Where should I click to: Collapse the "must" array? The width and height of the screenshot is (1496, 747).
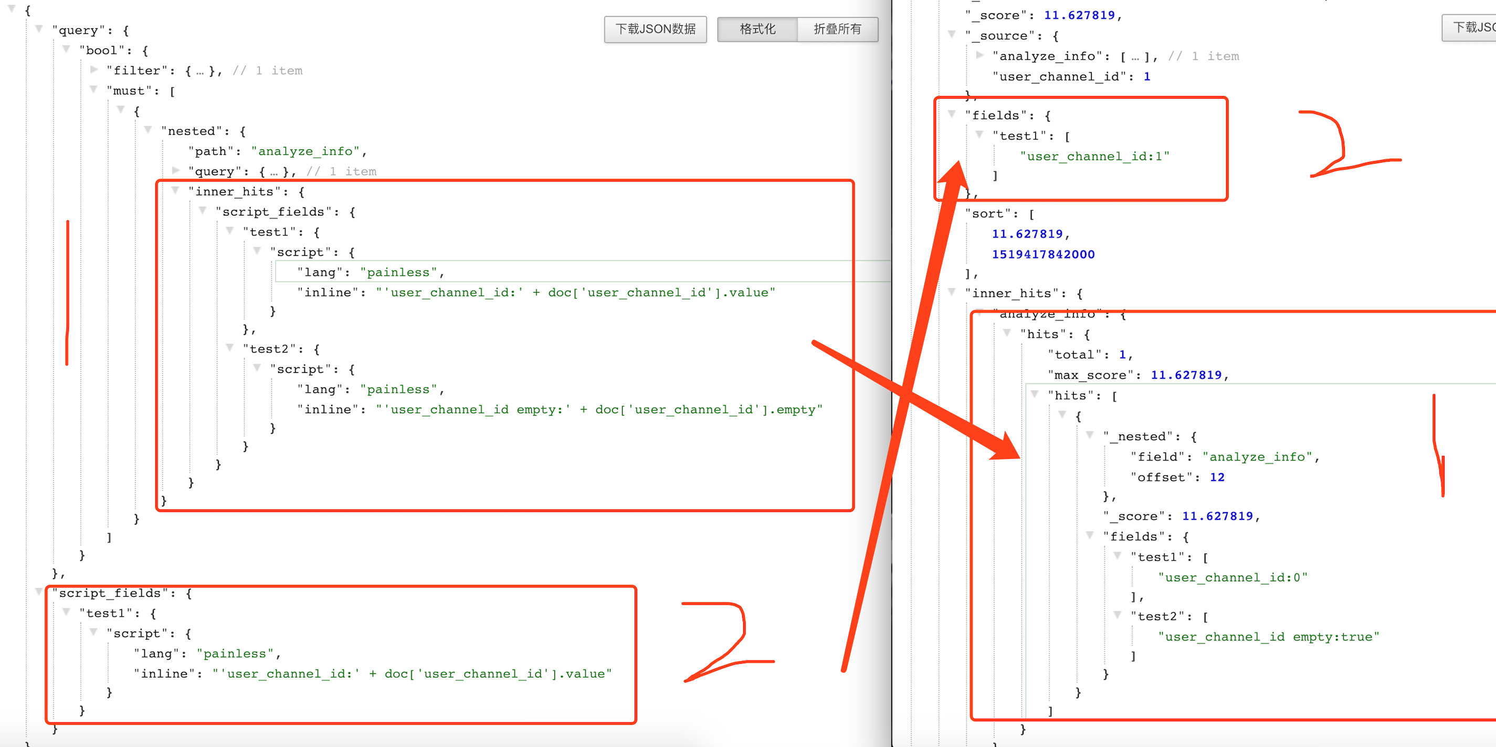(x=93, y=89)
